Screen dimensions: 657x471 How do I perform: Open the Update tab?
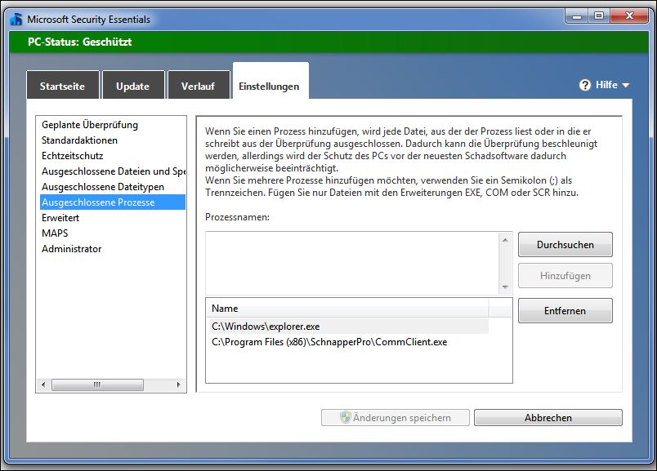pos(132,87)
